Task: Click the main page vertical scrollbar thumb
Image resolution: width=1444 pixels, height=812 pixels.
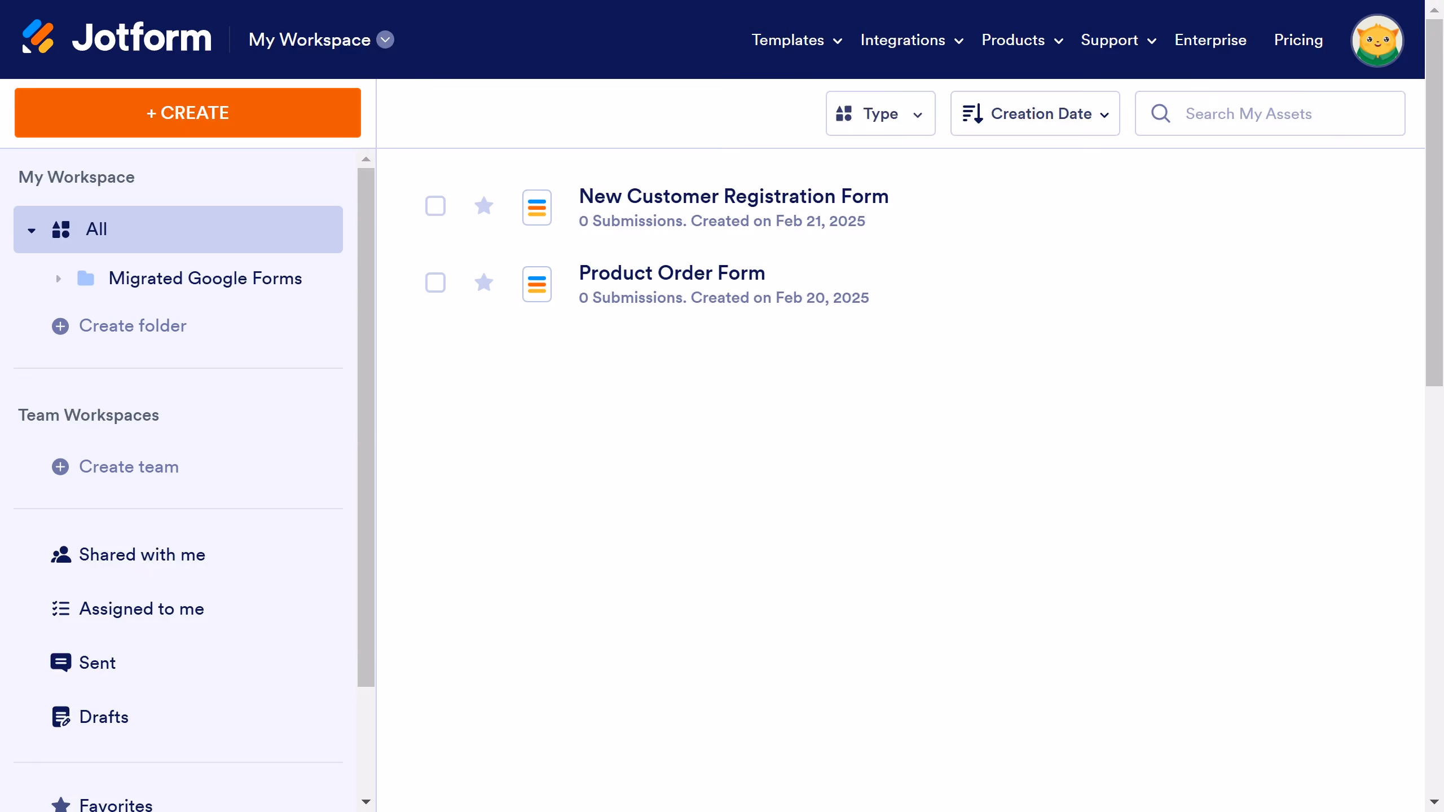Action: pos(1434,203)
